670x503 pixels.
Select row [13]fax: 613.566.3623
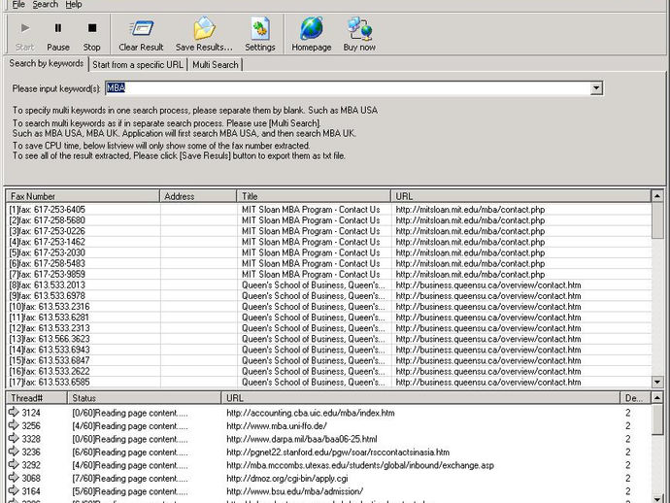(x=329, y=339)
